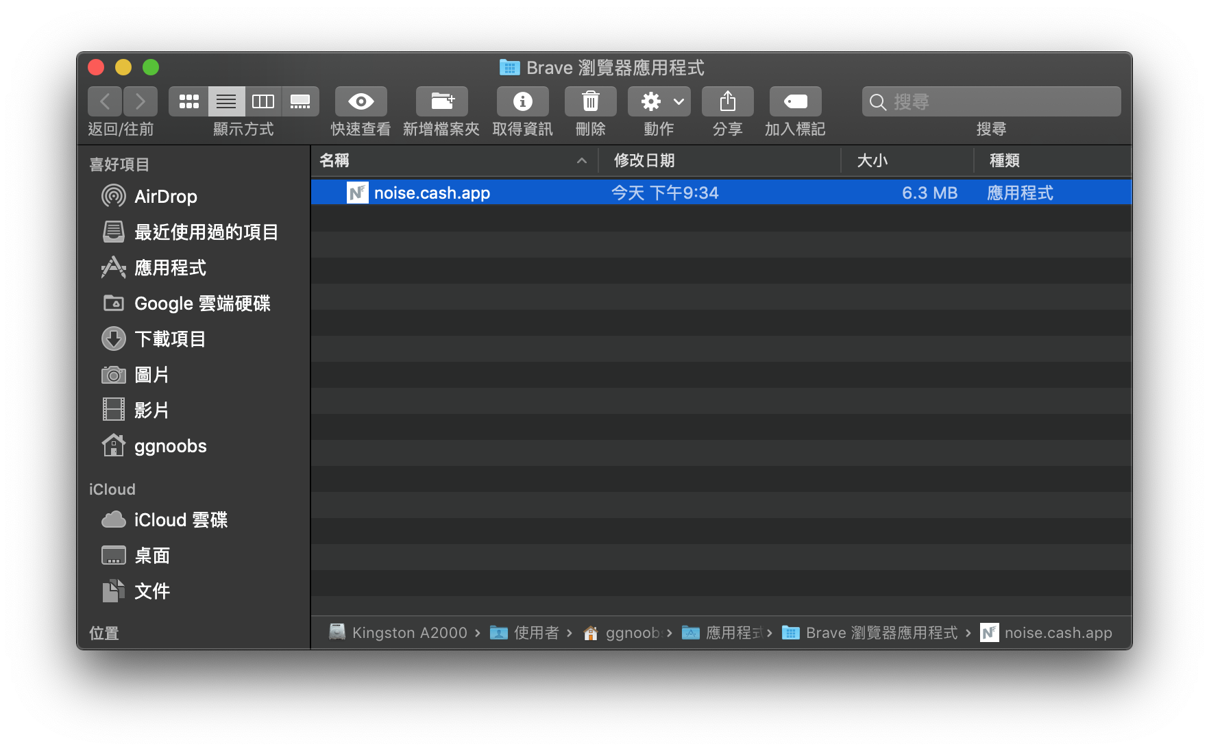Delete selection with the trash icon
1209x751 pixels.
click(590, 101)
